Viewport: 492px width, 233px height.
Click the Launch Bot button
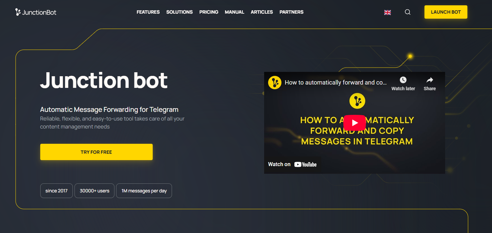pyautogui.click(x=446, y=12)
